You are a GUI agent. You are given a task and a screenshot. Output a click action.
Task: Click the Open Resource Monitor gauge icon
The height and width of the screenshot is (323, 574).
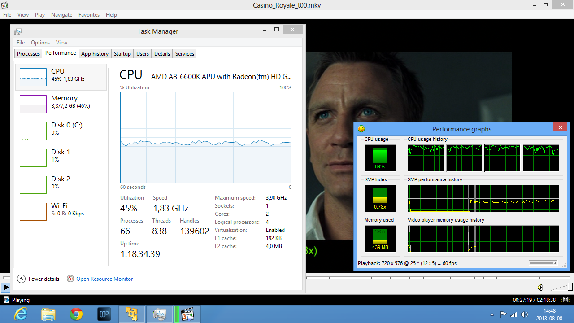(70, 279)
